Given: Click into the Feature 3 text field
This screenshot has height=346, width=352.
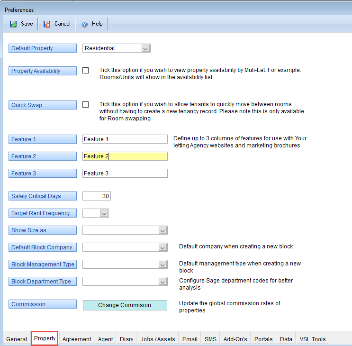Looking at the screenshot, I should [x=125, y=173].
